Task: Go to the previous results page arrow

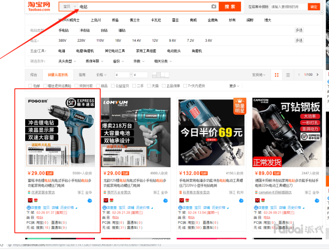Action: (299, 74)
